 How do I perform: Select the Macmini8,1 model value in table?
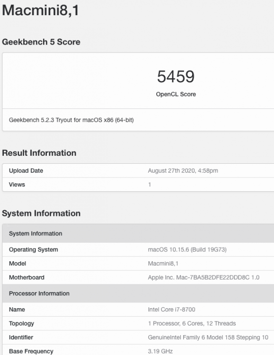pos(163,264)
